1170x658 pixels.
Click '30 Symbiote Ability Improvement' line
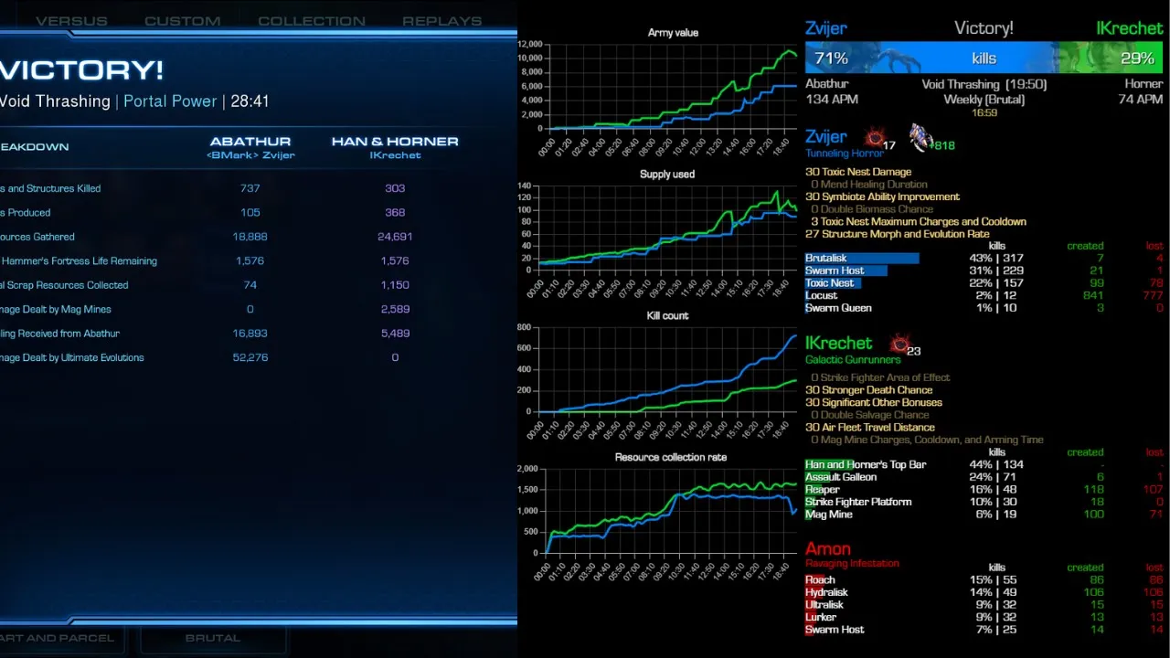[x=882, y=196]
